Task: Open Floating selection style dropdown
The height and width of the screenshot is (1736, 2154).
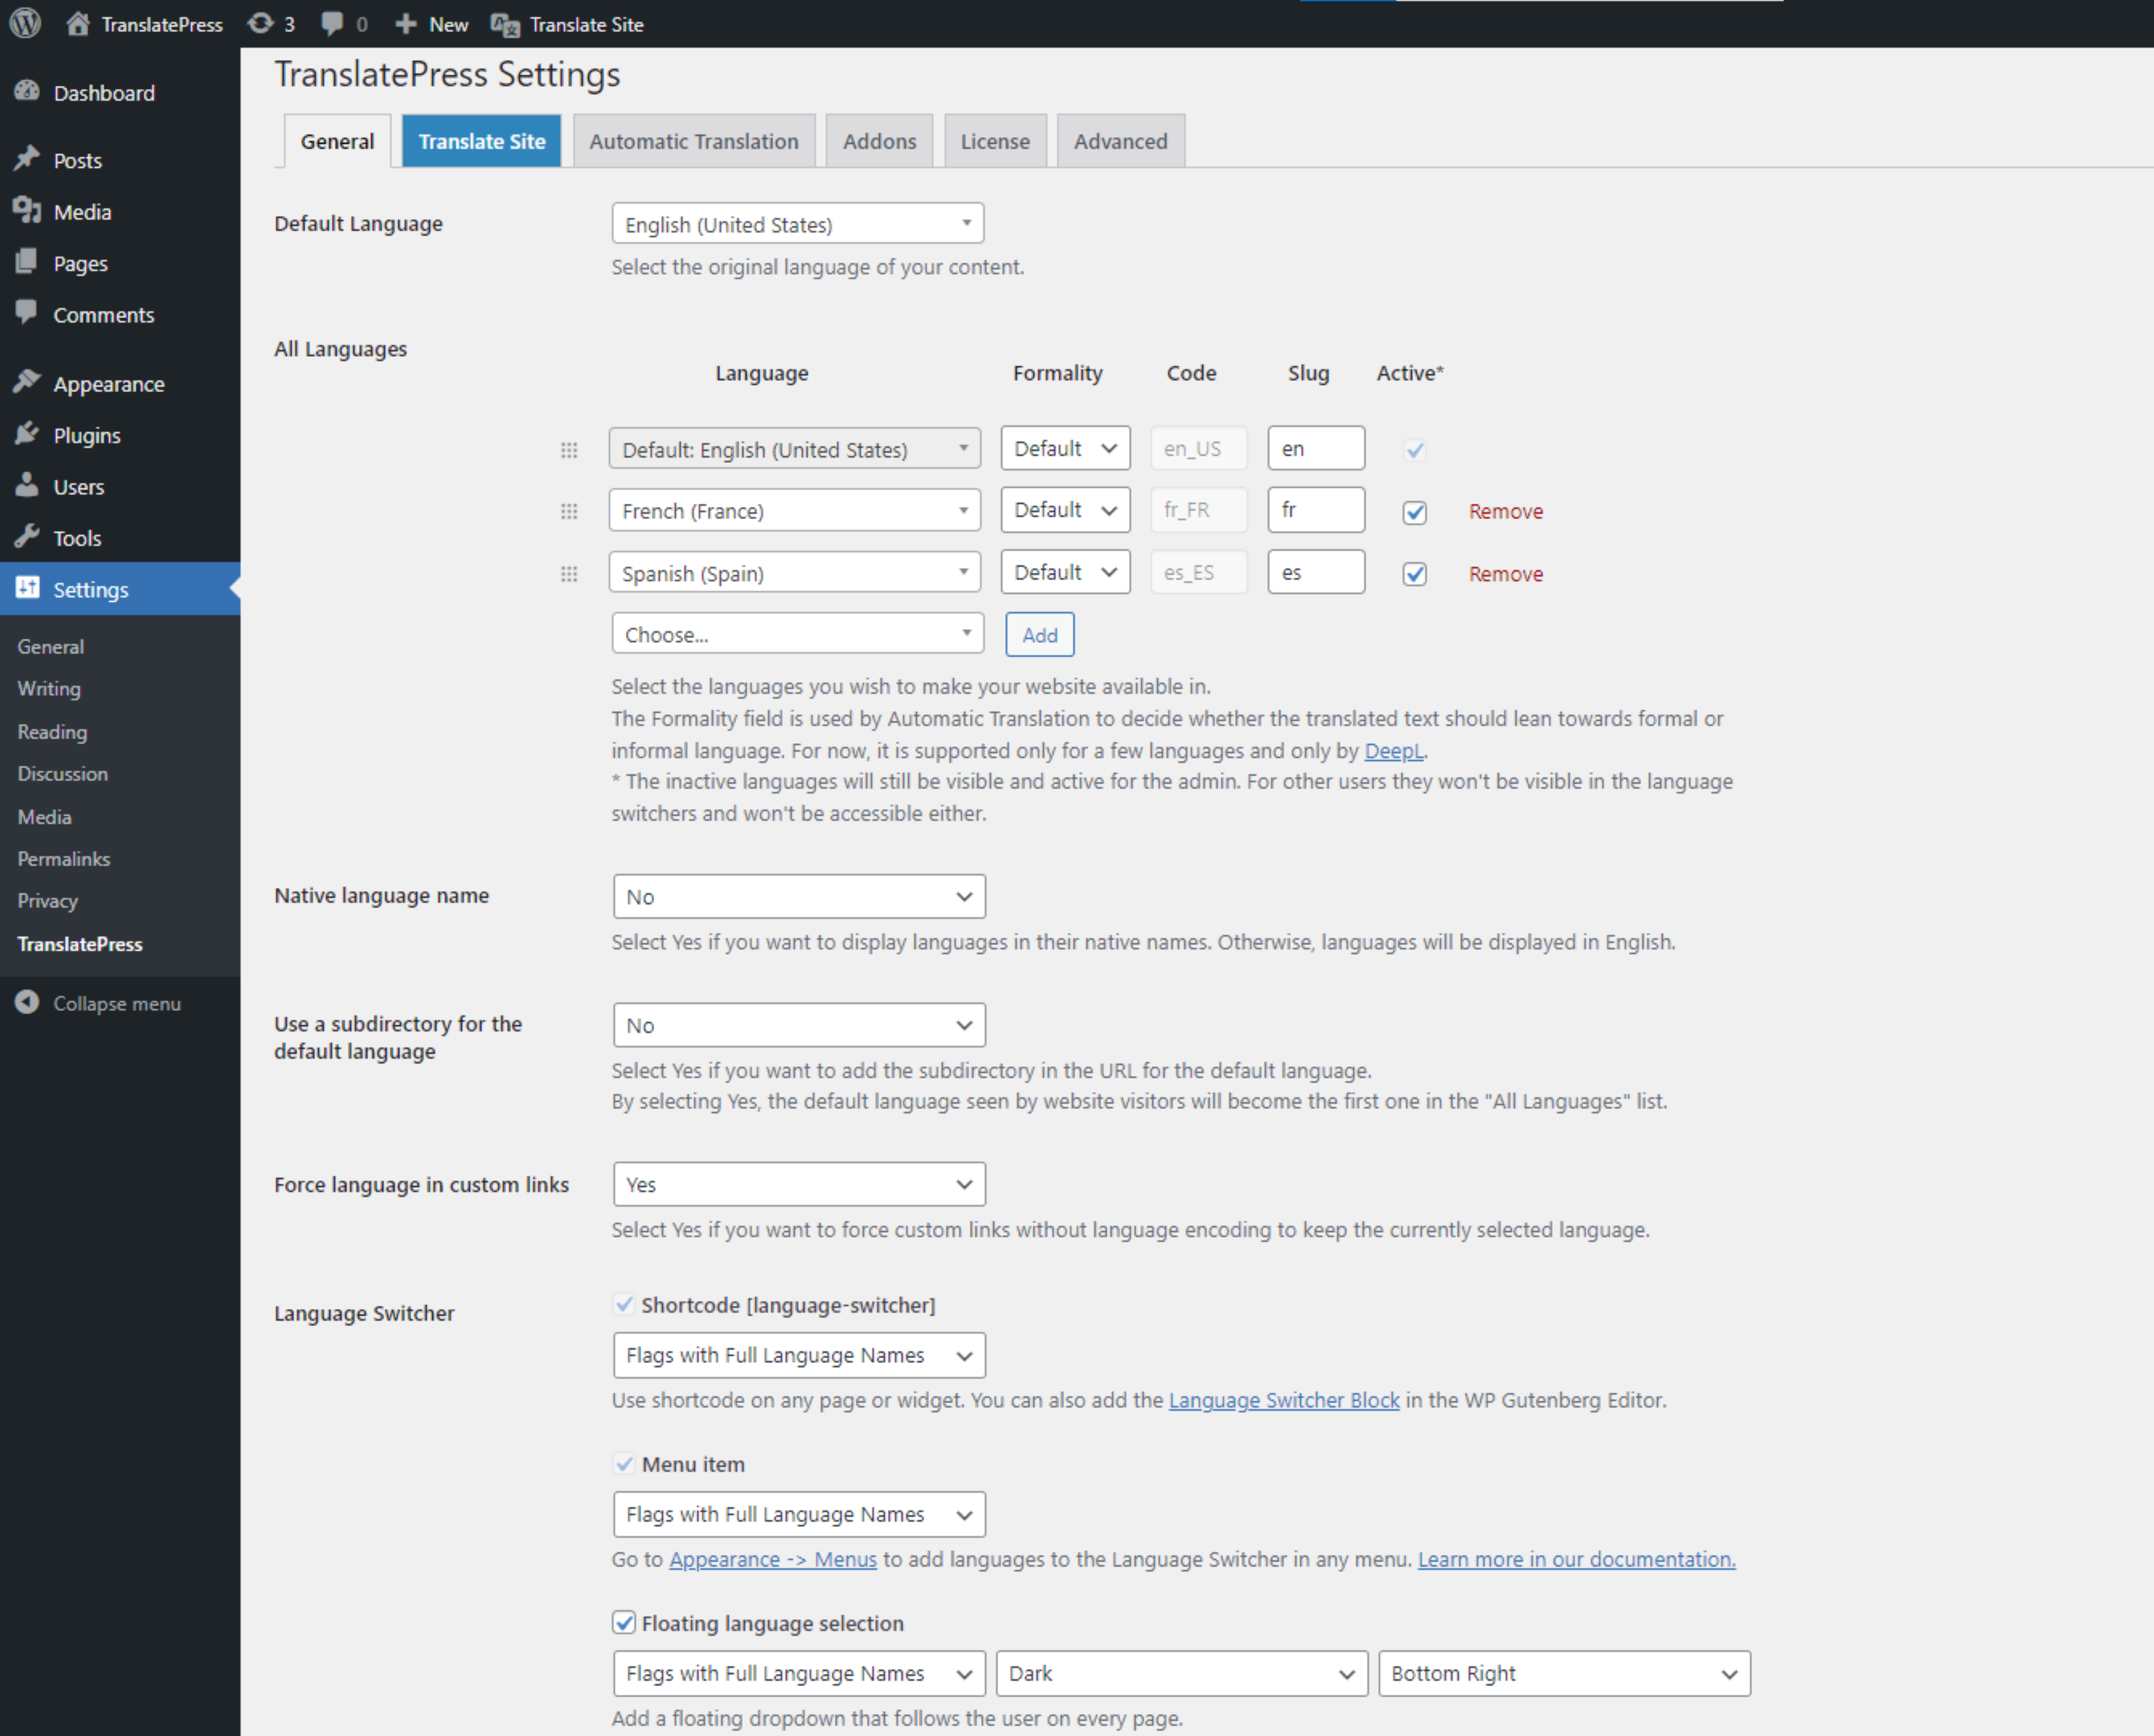Action: click(x=799, y=1673)
